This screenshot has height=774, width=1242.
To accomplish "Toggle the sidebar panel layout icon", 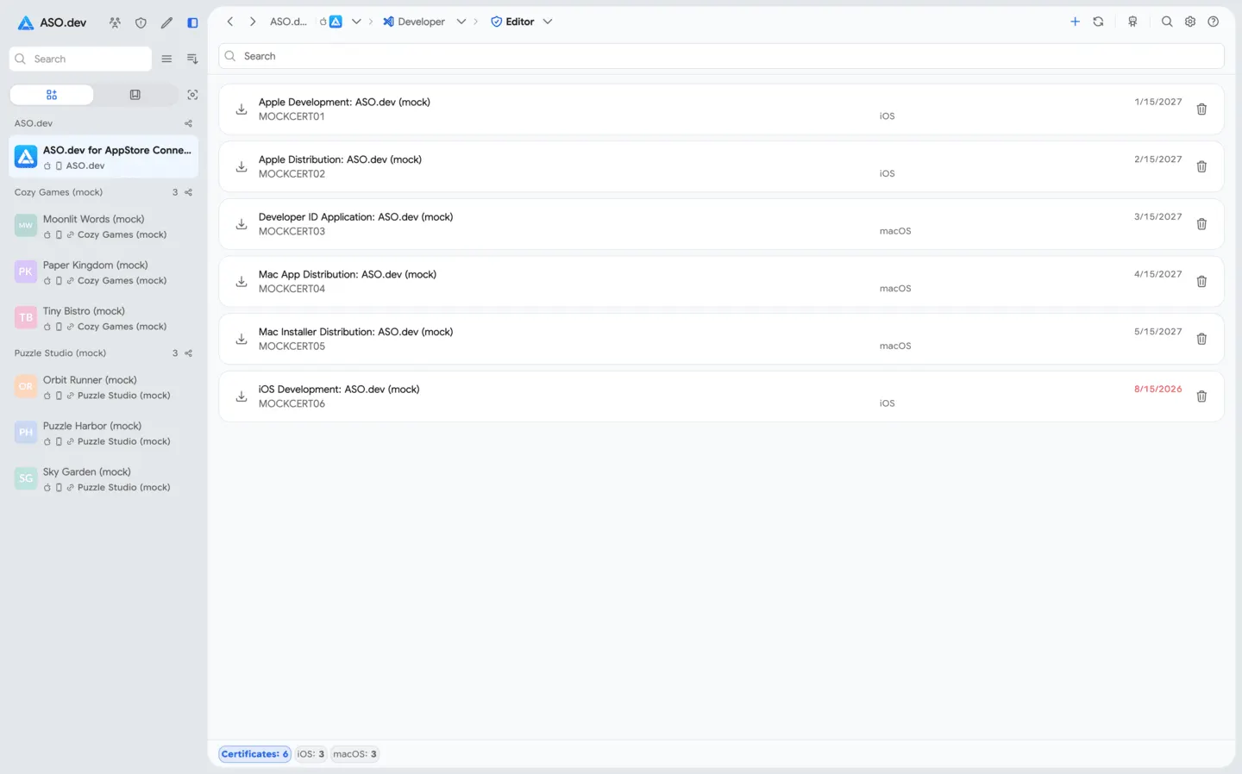I will coord(192,22).
